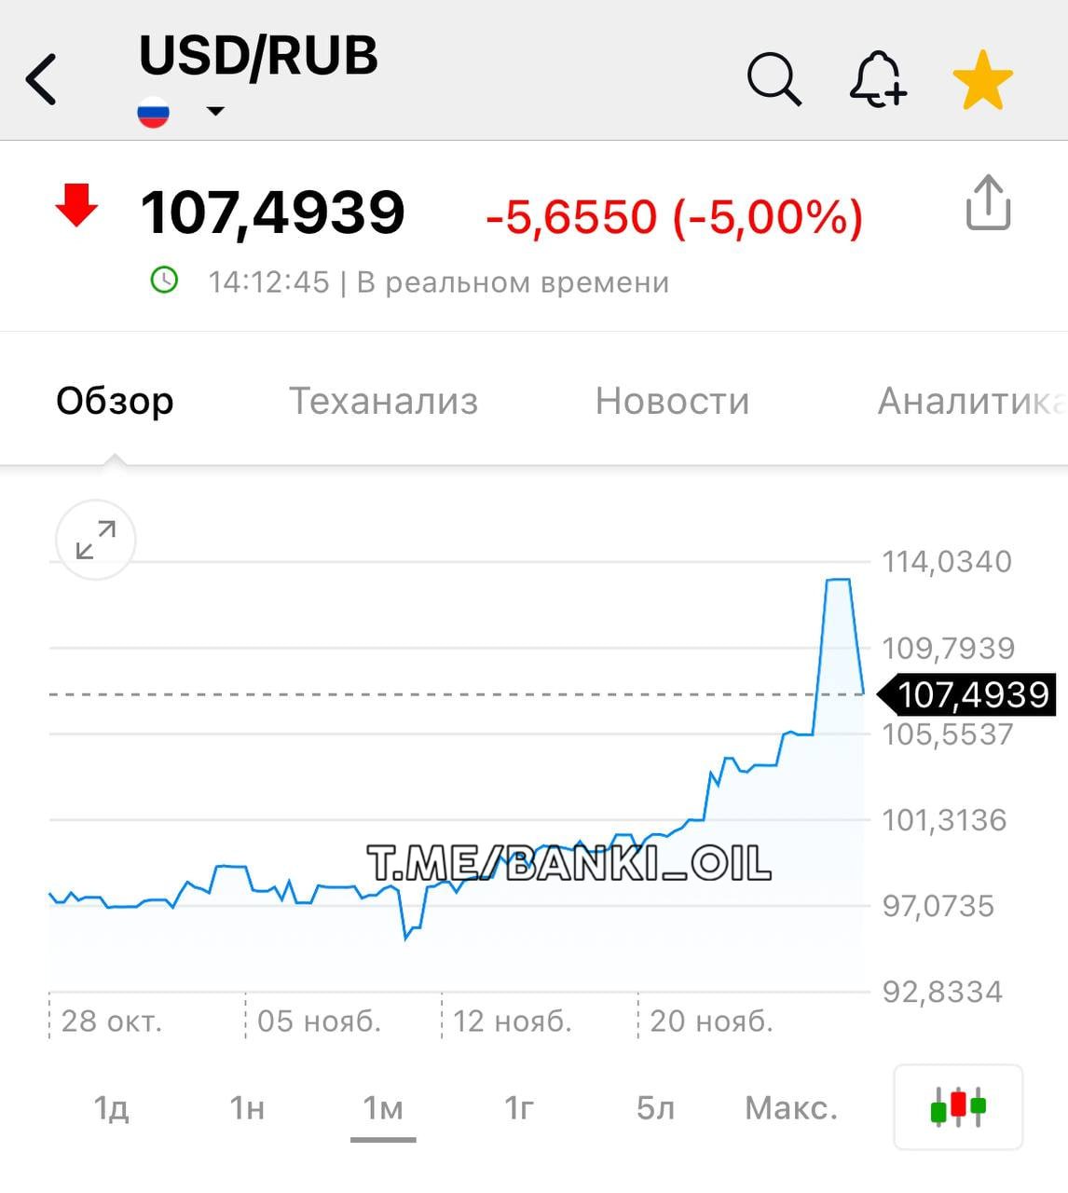The width and height of the screenshot is (1068, 1193).
Task: Expand chart to fullscreen
Action: point(96,540)
